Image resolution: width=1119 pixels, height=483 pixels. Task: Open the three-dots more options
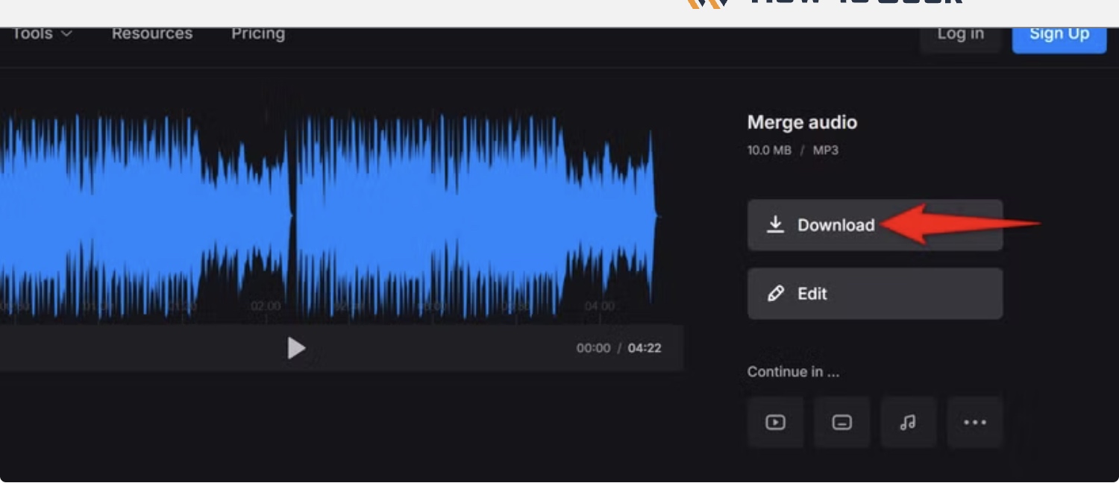tap(975, 423)
